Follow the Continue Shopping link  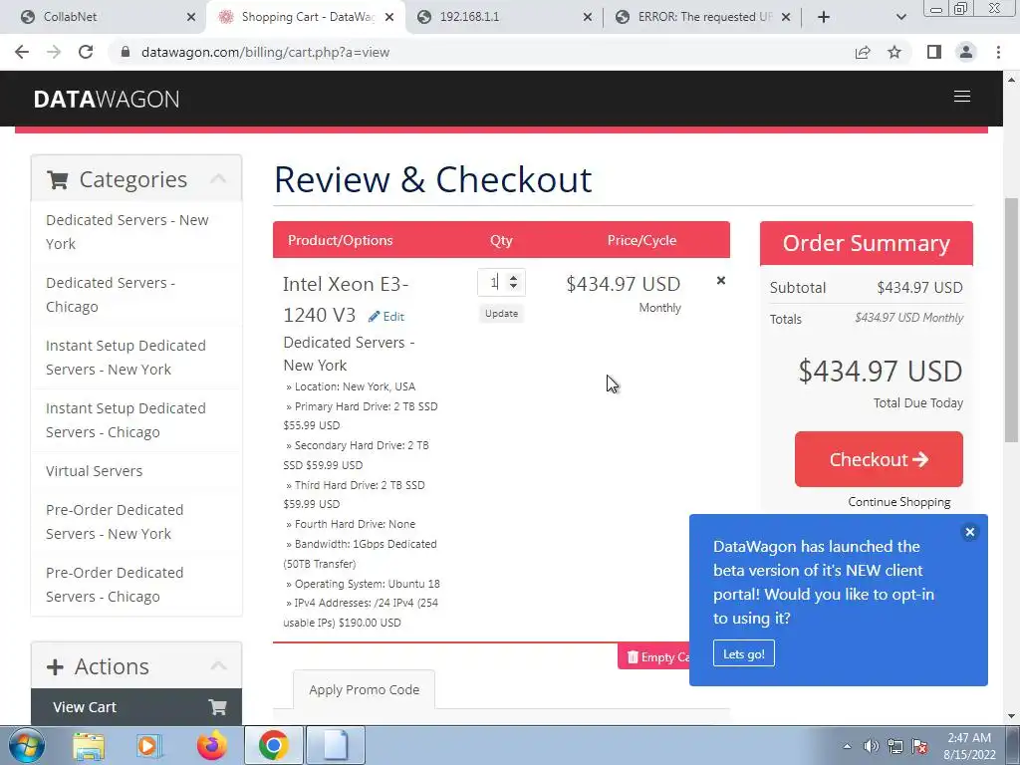899,502
